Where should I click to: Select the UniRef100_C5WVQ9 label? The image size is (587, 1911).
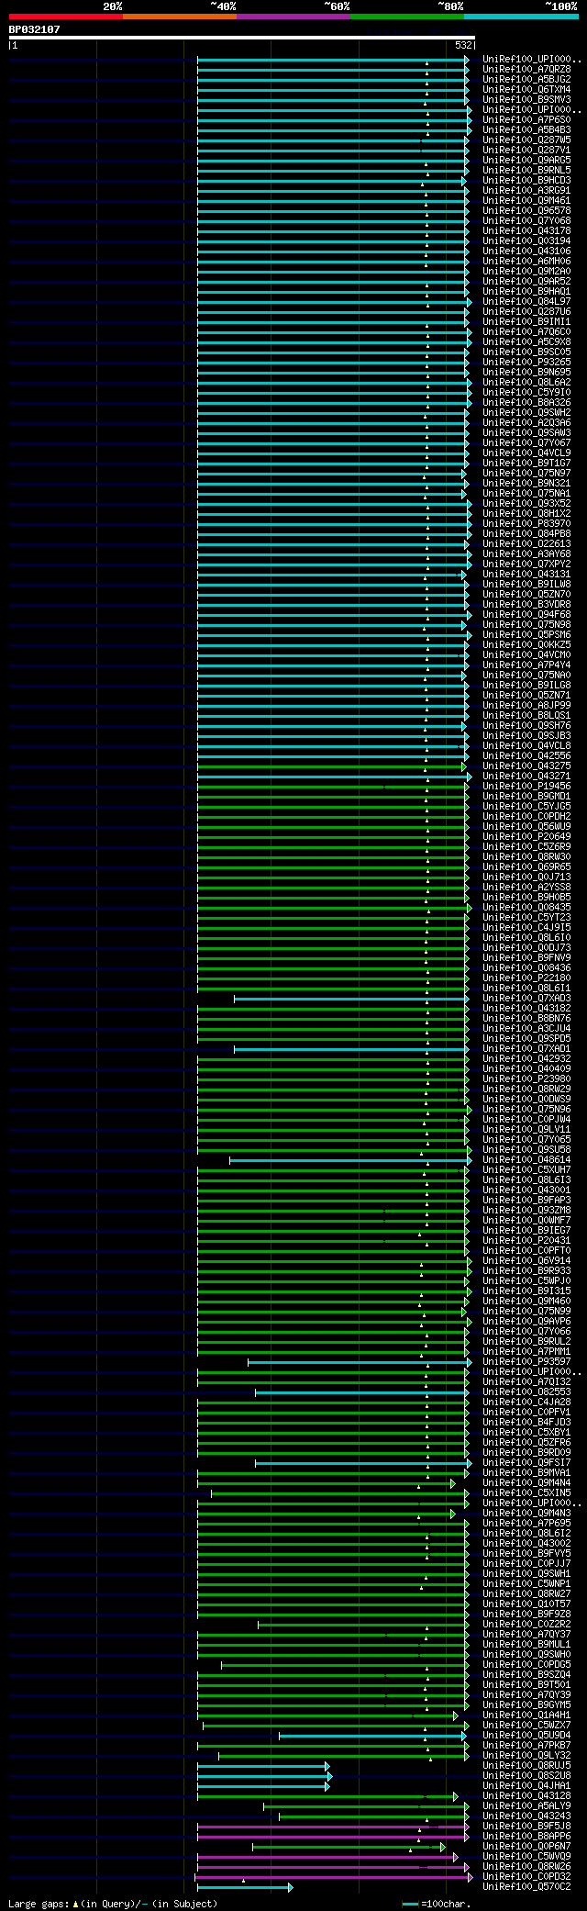coord(526,1856)
